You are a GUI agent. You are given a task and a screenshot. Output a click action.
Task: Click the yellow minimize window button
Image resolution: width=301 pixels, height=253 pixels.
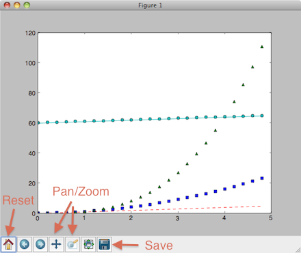point(17,5)
